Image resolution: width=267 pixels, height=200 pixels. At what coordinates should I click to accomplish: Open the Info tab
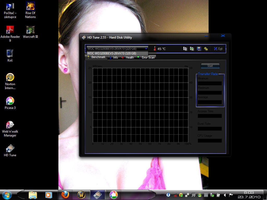(114, 58)
